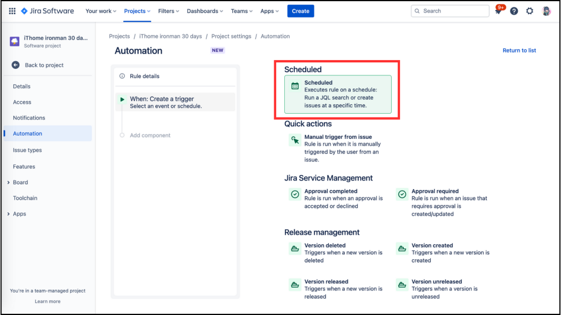561x315 pixels.
Task: Open the Your work dropdown
Action: (101, 11)
